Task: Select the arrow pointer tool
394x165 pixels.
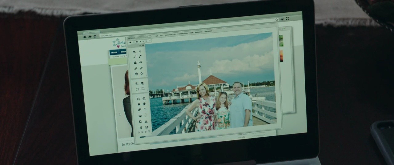Action: coord(134,52)
